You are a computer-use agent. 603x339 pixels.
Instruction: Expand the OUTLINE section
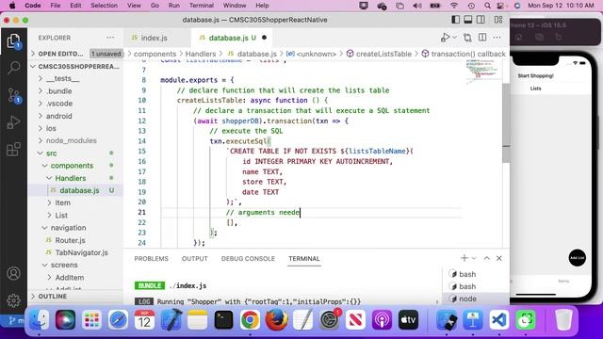[x=53, y=297]
